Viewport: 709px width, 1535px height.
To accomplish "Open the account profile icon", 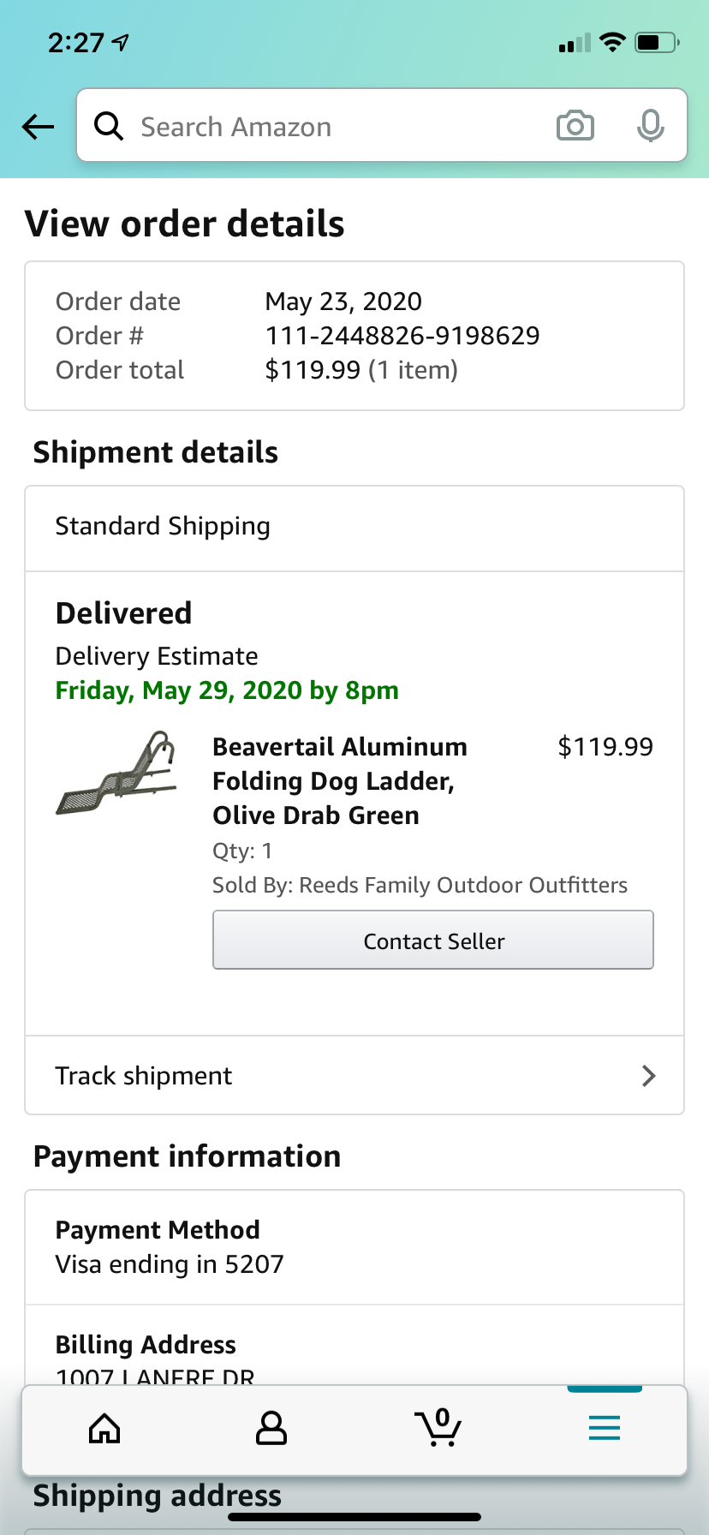I will coord(271,1428).
